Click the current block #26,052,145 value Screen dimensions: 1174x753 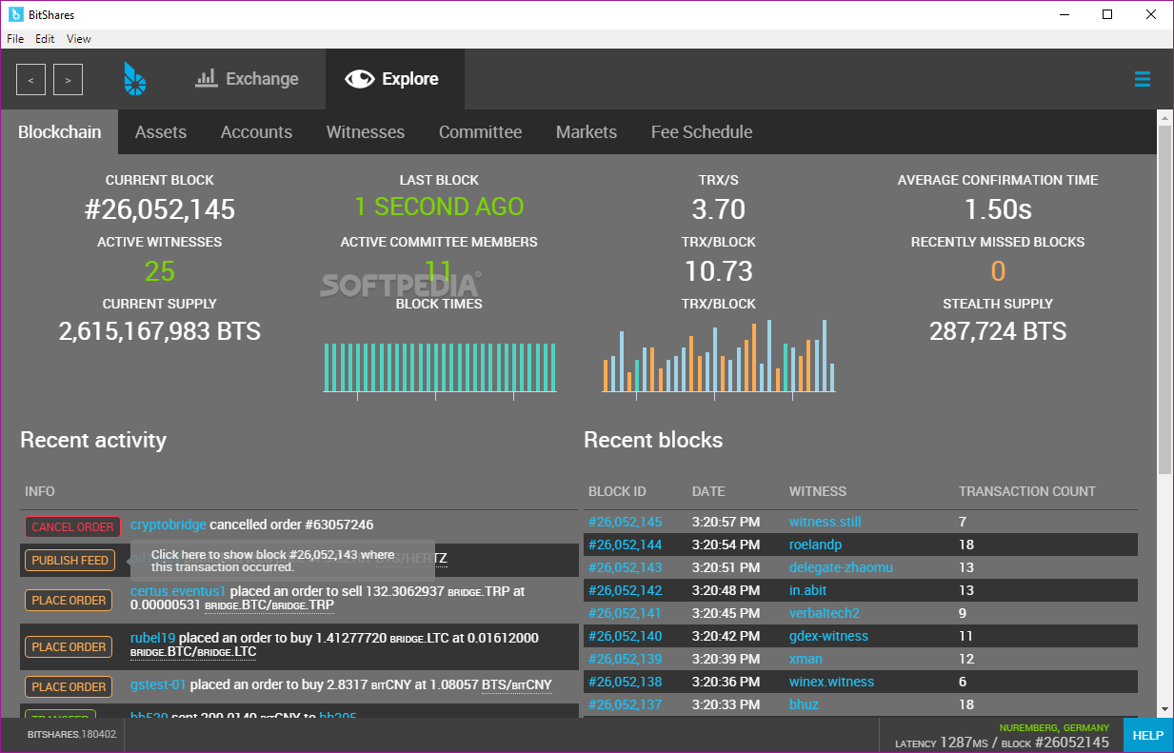pyautogui.click(x=160, y=209)
